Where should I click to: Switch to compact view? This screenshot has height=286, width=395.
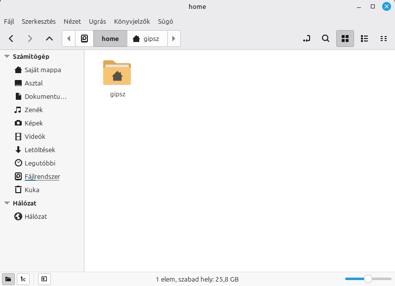coord(383,39)
